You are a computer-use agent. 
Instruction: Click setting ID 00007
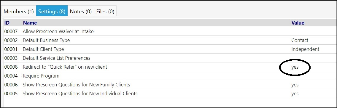point(11,31)
